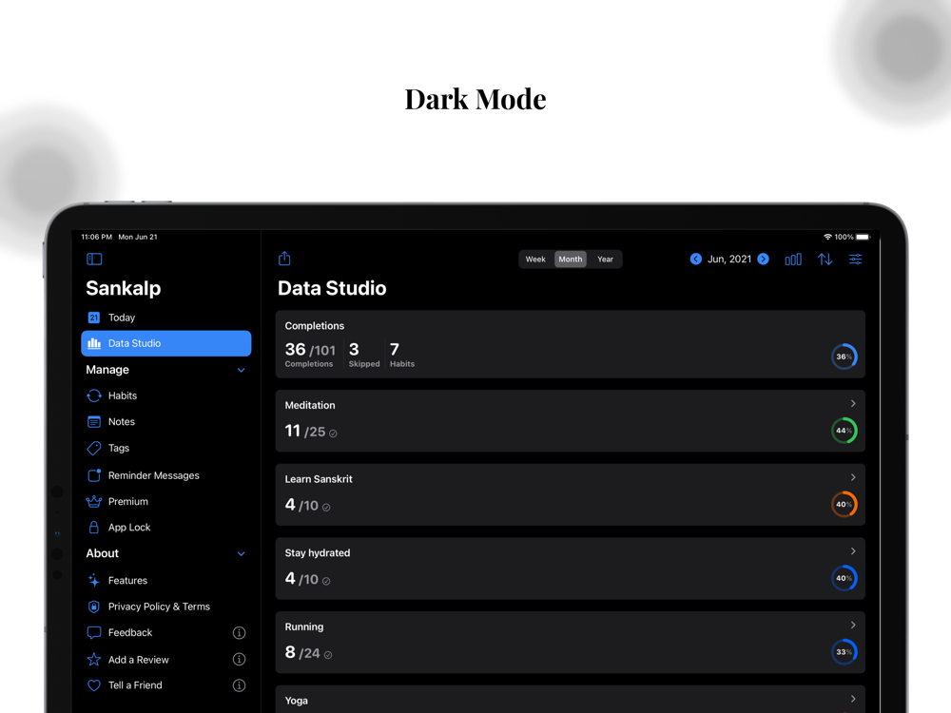Viewport: 951px width, 713px height.
Task: Go to next month arrow
Action: pyautogui.click(x=763, y=259)
